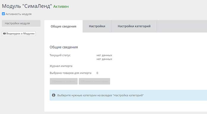Click the left greyed-out button under import count

(64, 81)
